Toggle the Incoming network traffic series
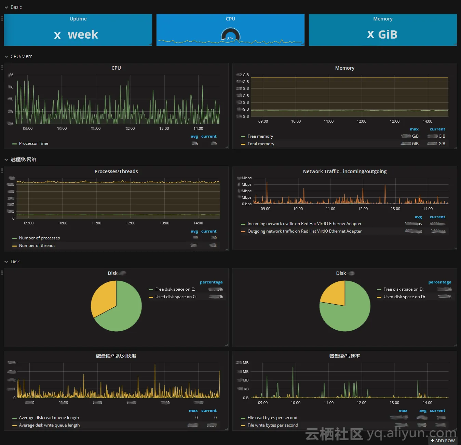The image size is (461, 445). (304, 224)
